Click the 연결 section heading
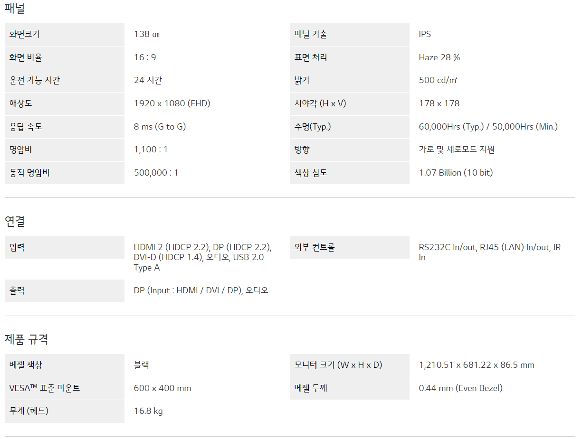The width and height of the screenshot is (582, 439). [x=15, y=221]
